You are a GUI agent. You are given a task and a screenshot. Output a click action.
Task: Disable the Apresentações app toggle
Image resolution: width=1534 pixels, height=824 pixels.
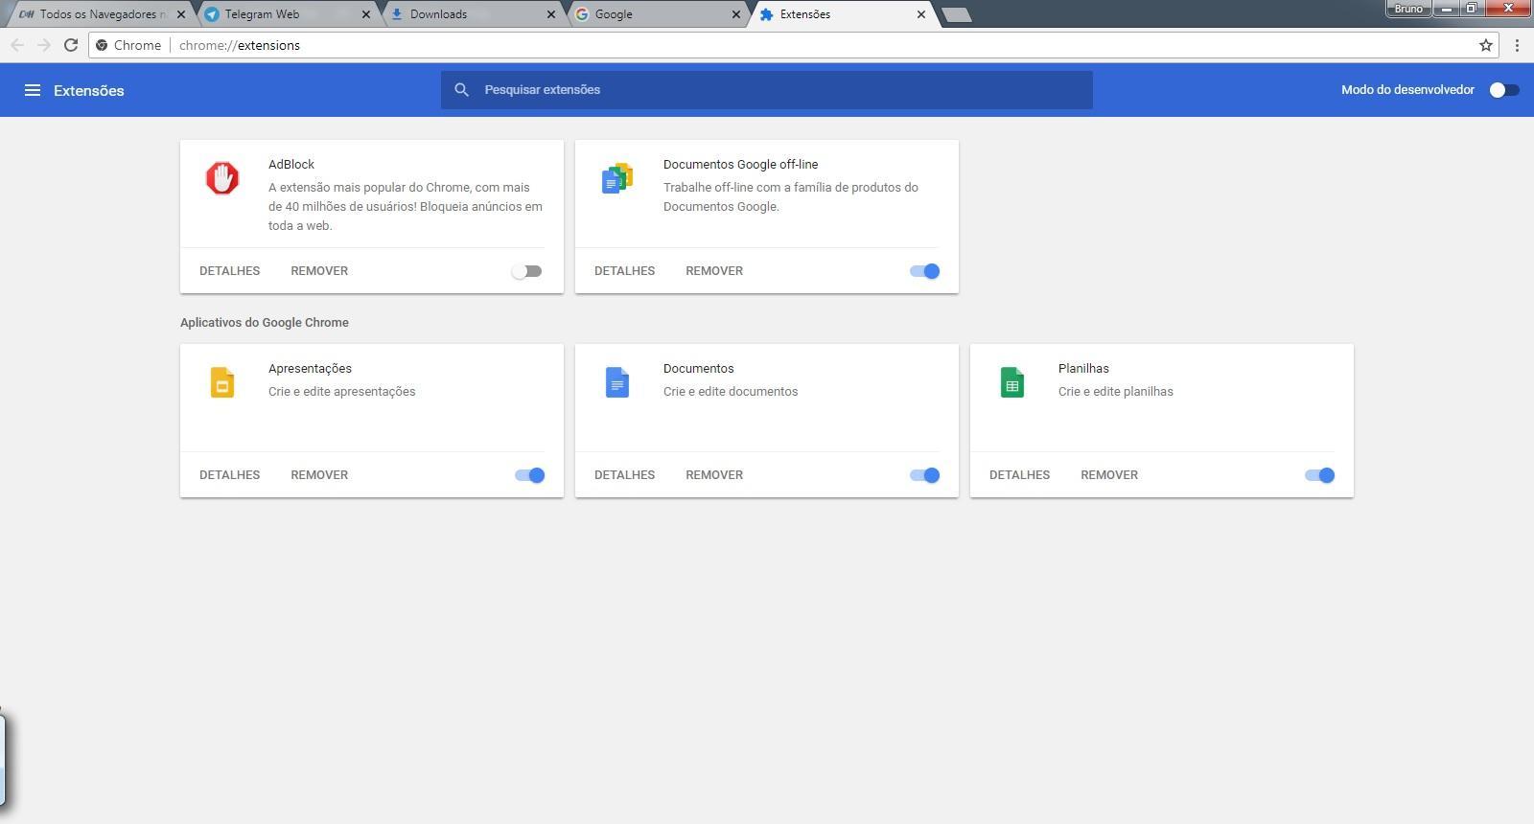click(x=530, y=475)
